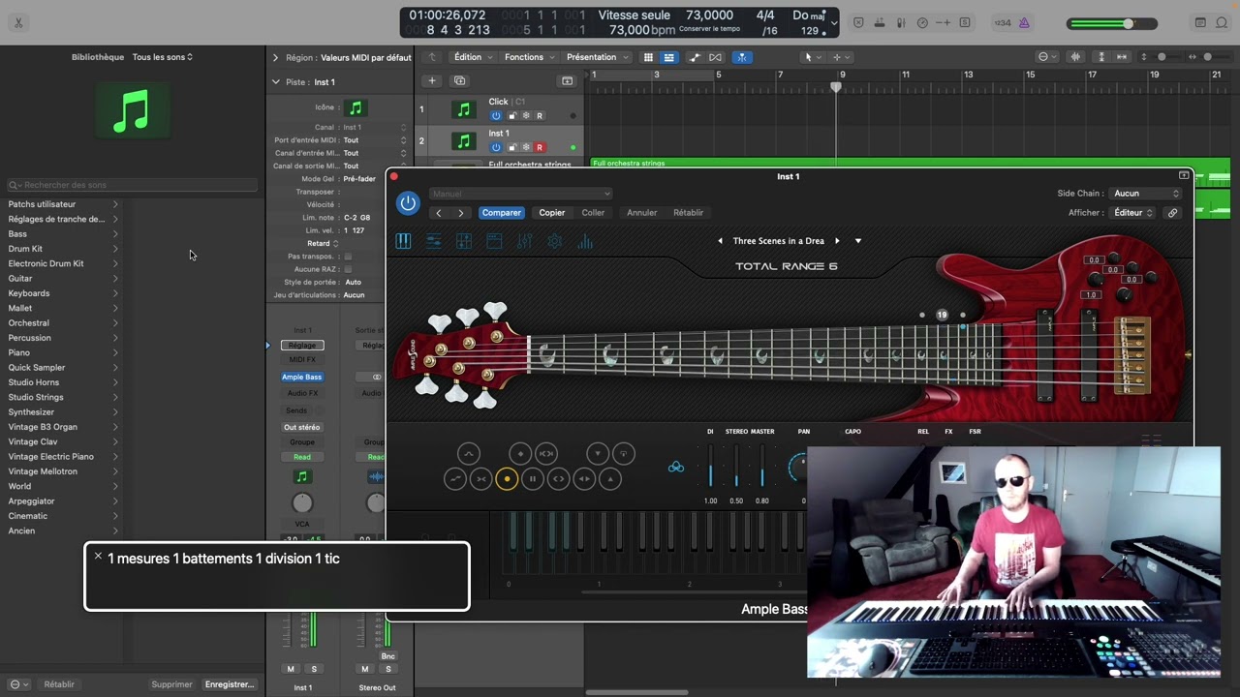Select the yellow highlighted sustain articulation button
1240x697 pixels.
tap(507, 479)
